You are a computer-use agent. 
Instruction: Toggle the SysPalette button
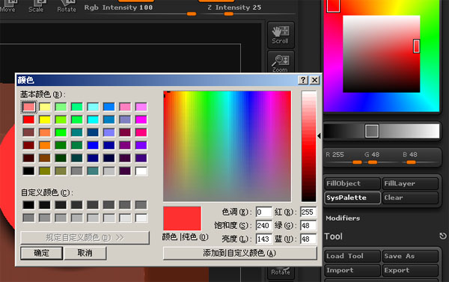(x=352, y=197)
